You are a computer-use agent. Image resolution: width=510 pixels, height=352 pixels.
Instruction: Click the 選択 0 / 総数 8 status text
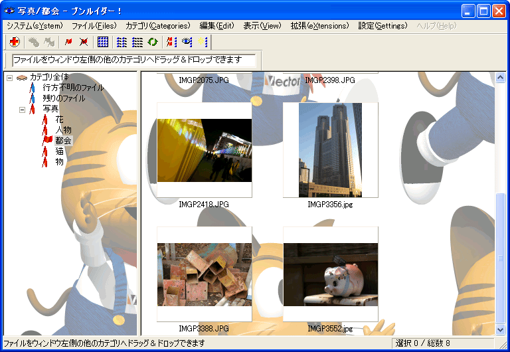click(423, 343)
